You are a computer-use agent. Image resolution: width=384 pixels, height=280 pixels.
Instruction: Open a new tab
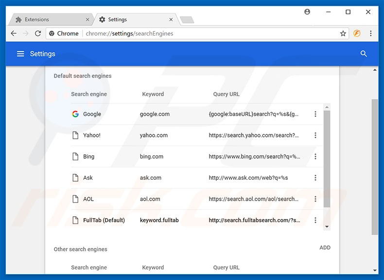coord(187,19)
